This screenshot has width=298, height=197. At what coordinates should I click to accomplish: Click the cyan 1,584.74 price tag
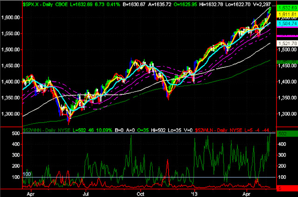point(287,24)
